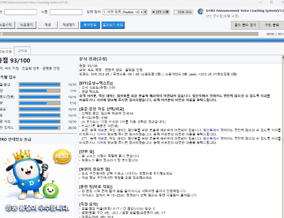Screen dimensions: 284x218
Task: Click the first 7/10 score bar
Action: [x=39, y=90]
